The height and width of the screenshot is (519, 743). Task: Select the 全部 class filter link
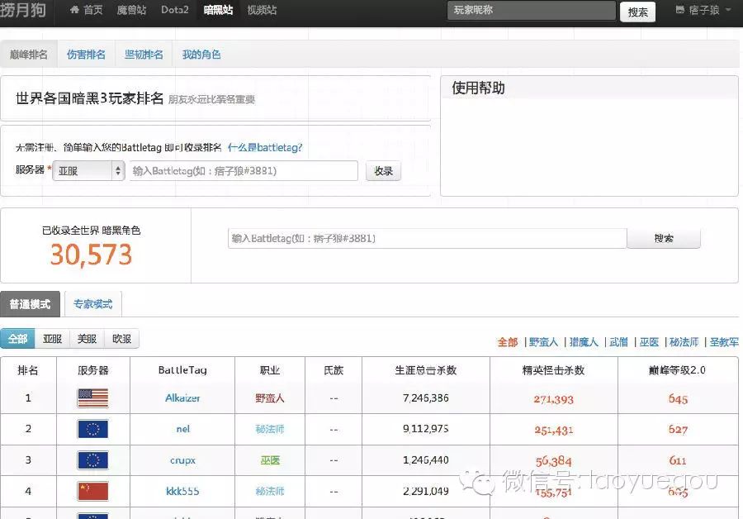508,341
